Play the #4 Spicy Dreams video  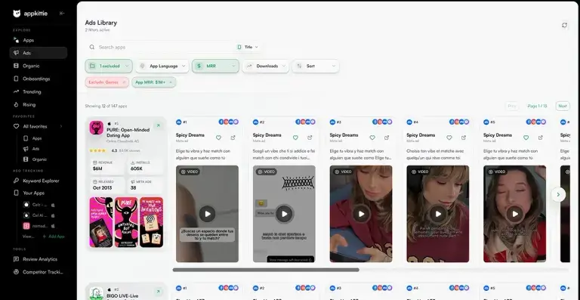tap(438, 214)
